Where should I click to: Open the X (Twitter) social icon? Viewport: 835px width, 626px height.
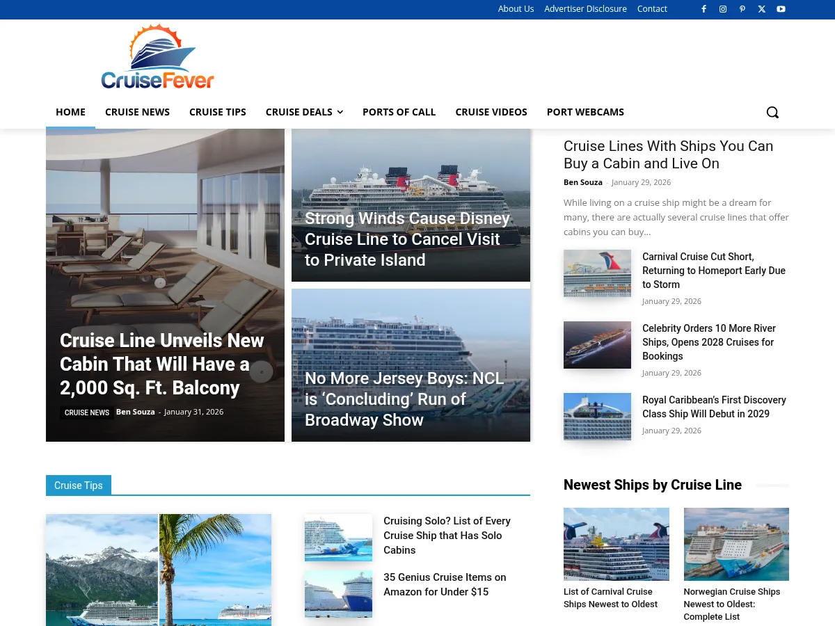tap(761, 9)
